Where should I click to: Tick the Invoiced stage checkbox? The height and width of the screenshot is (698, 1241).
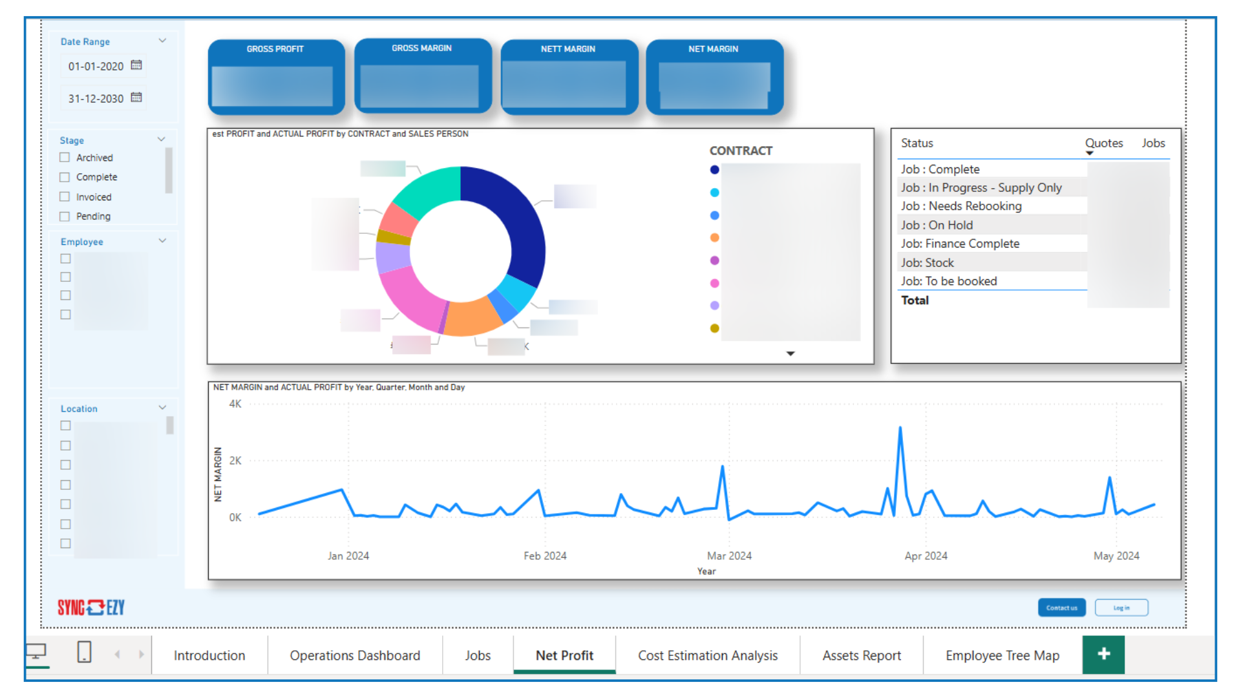click(x=65, y=197)
